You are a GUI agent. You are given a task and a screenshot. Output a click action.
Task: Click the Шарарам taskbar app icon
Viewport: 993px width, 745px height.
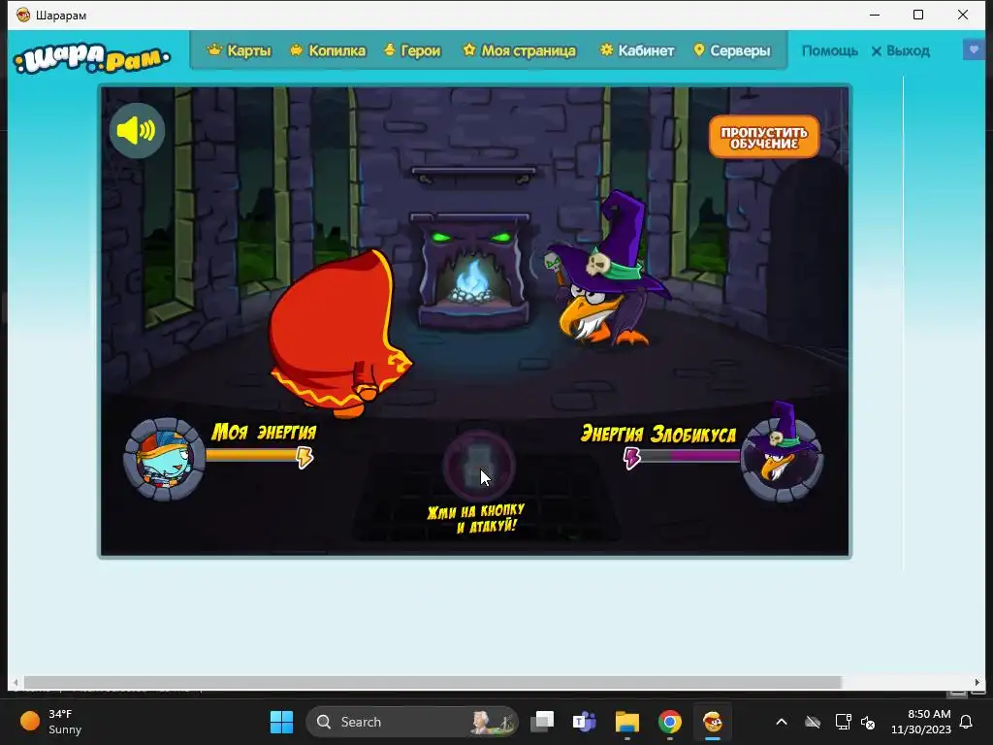tap(713, 722)
